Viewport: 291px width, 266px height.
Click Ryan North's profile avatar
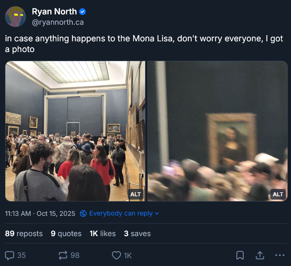(15, 17)
